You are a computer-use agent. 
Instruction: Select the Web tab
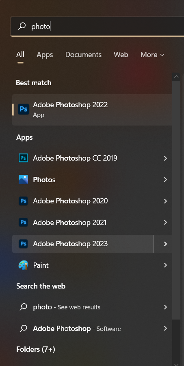click(x=121, y=55)
